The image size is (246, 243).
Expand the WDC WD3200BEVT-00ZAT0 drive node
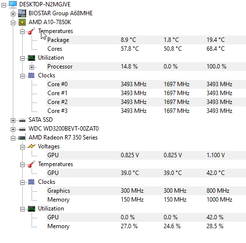[x=13, y=129]
